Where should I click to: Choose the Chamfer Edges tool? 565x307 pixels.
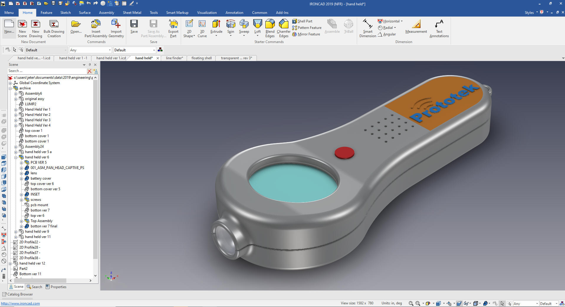coord(283,24)
